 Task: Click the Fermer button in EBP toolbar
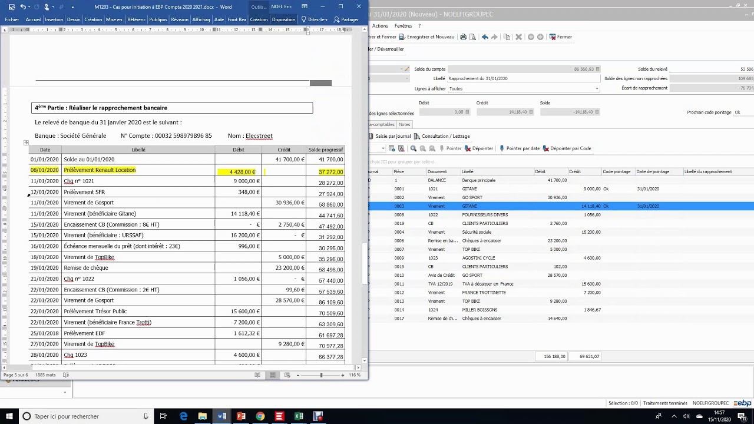pyautogui.click(x=560, y=37)
